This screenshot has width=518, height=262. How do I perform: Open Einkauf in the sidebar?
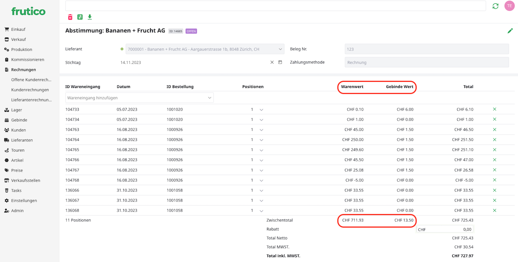click(x=18, y=29)
